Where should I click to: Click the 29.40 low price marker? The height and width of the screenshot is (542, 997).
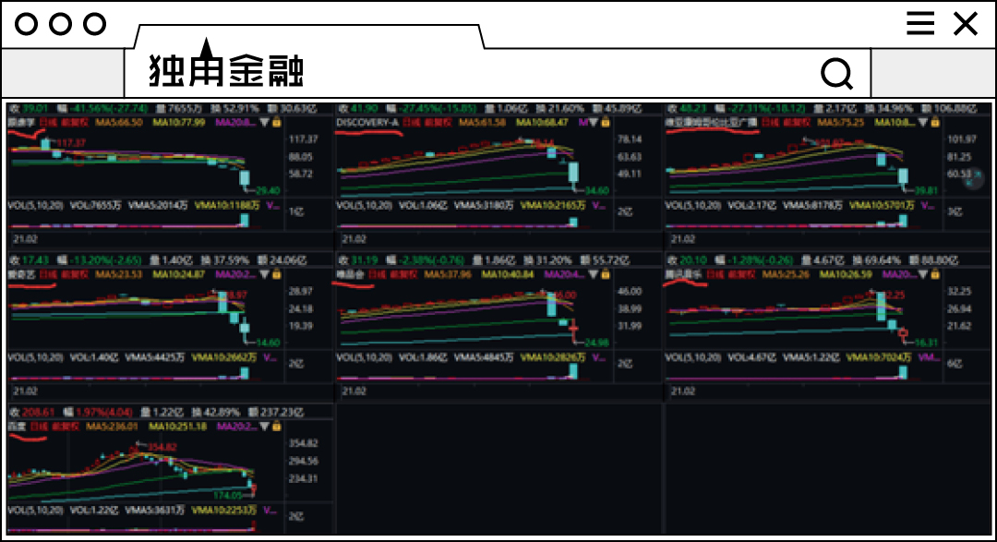tap(268, 190)
